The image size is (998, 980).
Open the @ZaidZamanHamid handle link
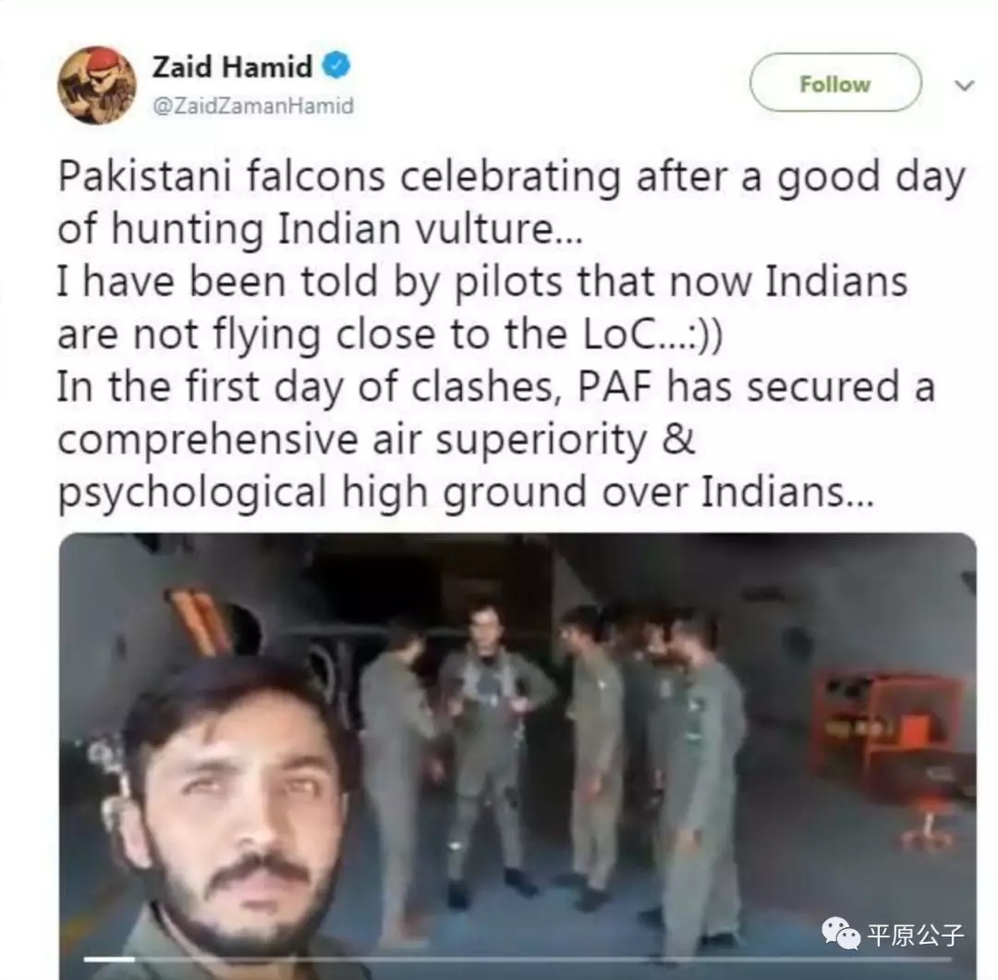[252, 105]
